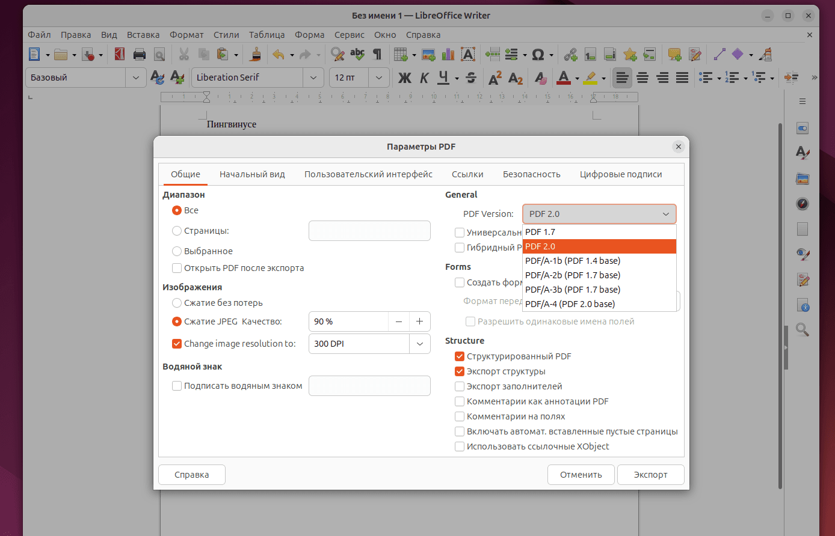Click the Export as PDF toolbar icon
Viewport: 835px width, 536px height.
point(120,55)
